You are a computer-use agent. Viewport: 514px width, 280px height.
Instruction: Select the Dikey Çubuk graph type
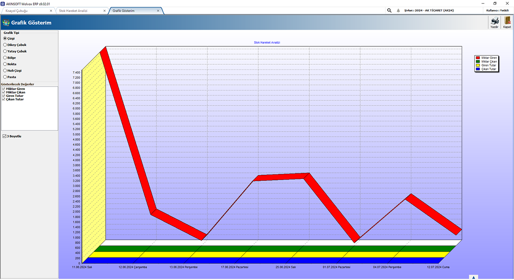(x=5, y=45)
